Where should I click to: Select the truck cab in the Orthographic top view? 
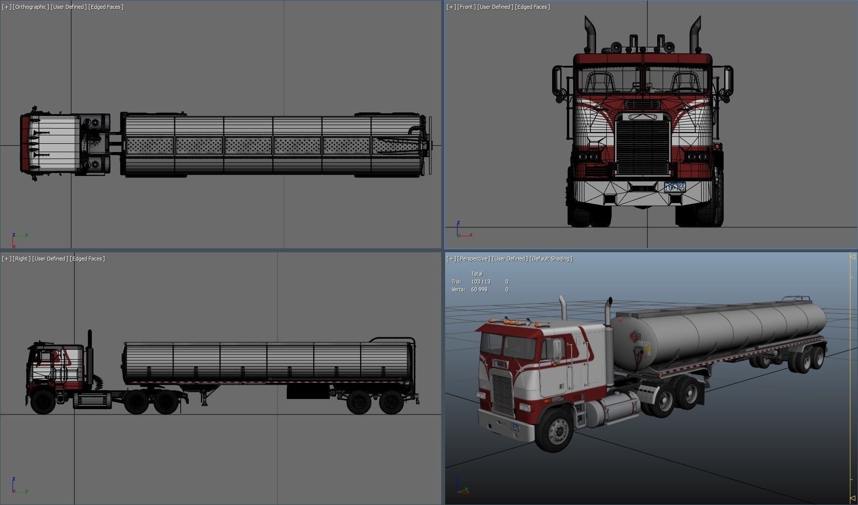pos(51,144)
